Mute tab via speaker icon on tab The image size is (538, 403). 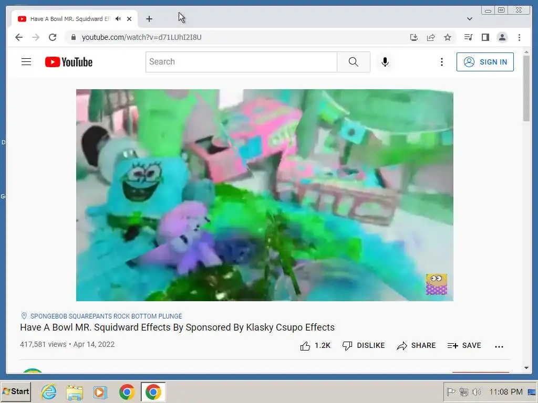pos(118,19)
